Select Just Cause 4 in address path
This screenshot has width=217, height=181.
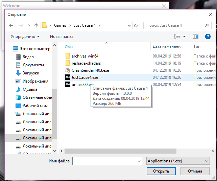[x=85, y=25]
